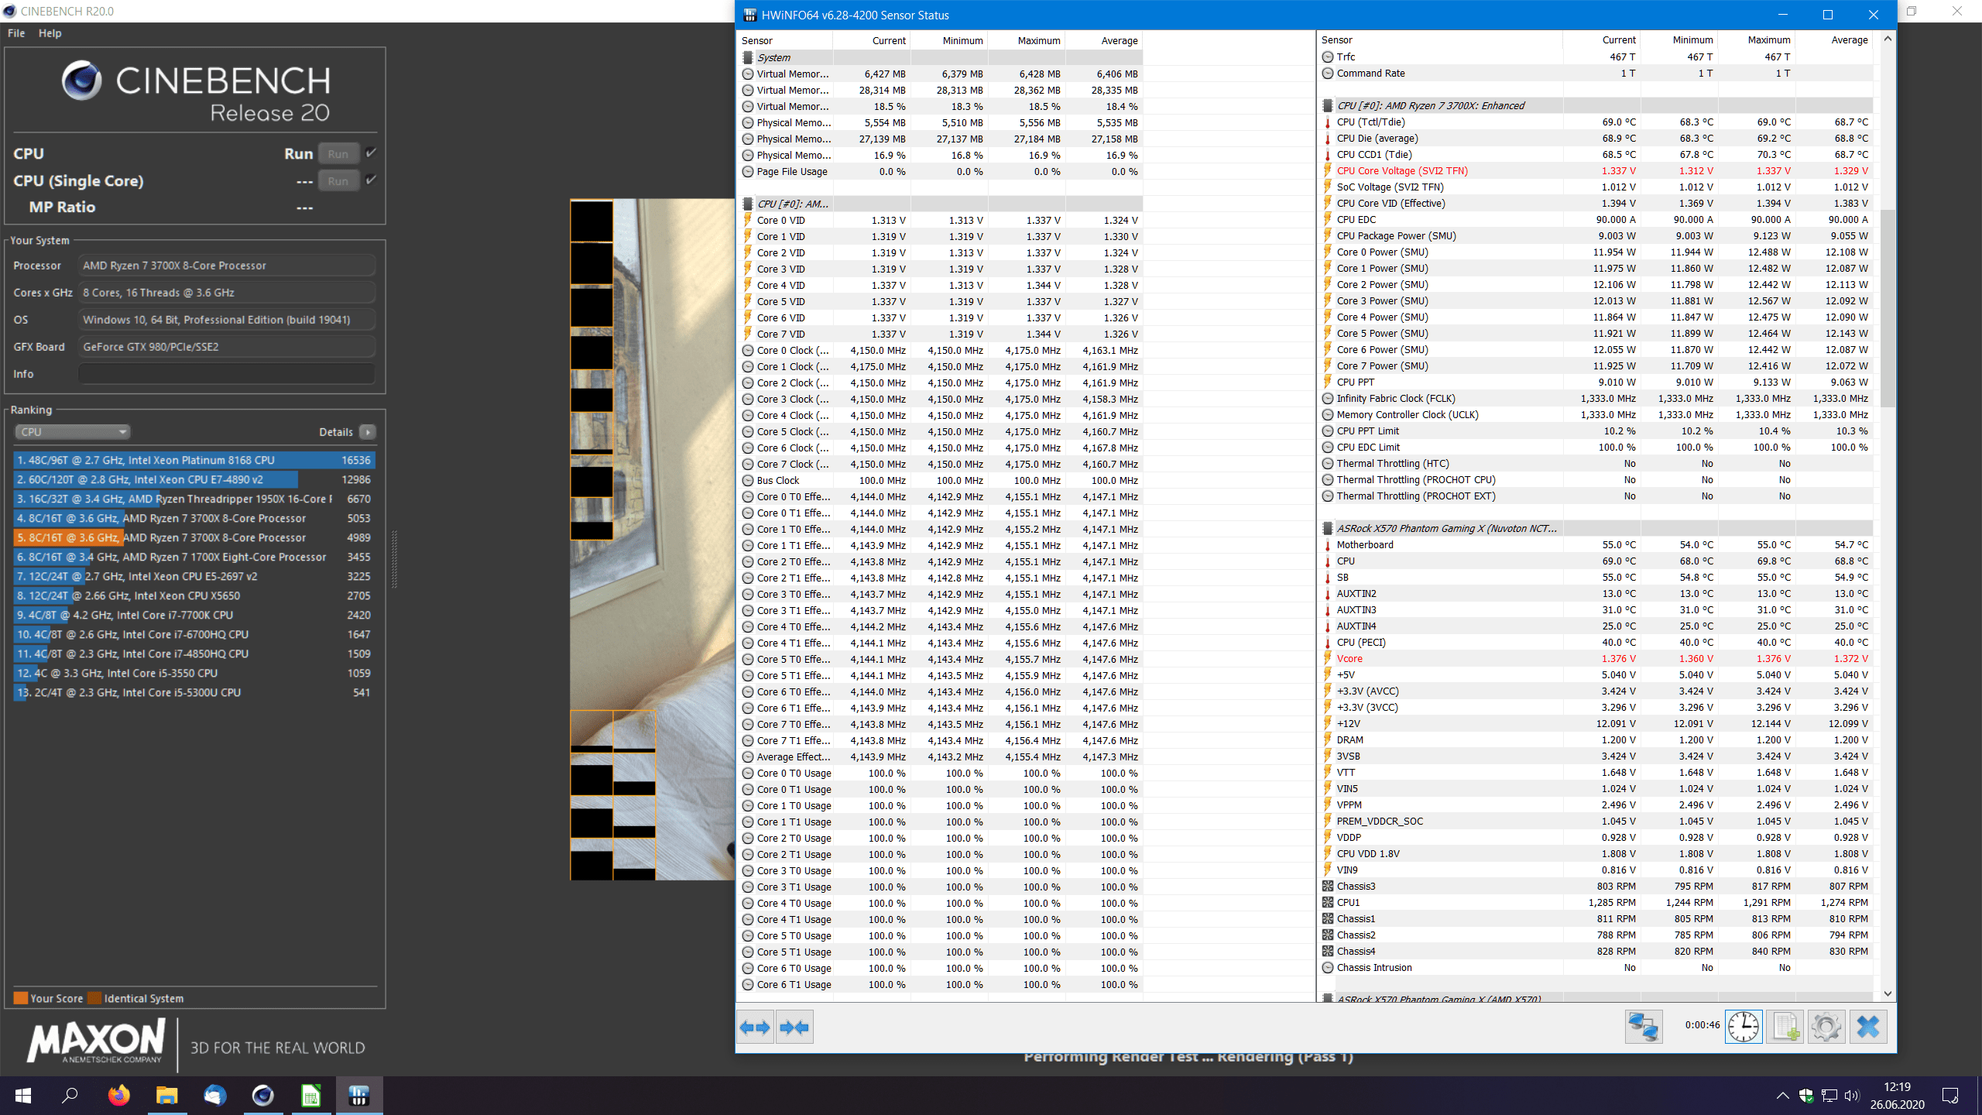This screenshot has height=1115, width=1982.
Task: Select Command Rate sensor row
Action: click(1596, 74)
